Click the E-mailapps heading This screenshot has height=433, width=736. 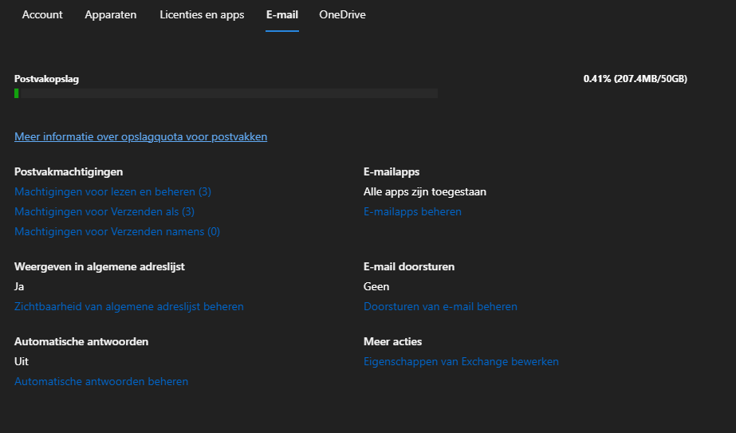click(x=392, y=172)
